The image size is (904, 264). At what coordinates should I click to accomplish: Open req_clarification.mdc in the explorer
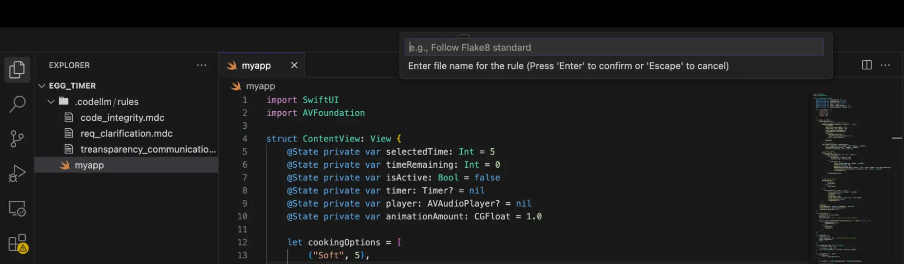(126, 133)
